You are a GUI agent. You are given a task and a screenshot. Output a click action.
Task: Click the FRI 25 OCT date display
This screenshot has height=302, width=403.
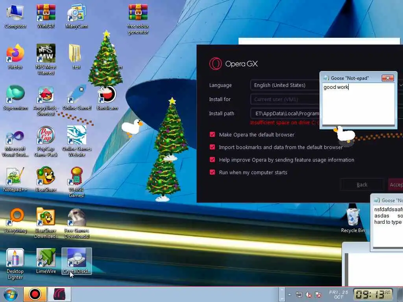tap(338, 294)
